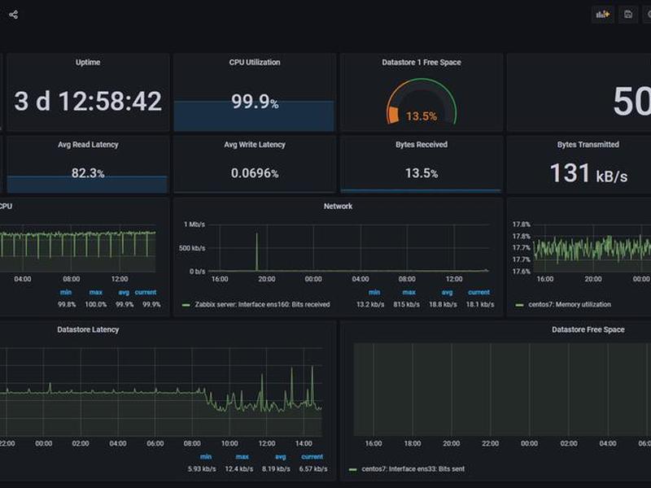Viewport: 651px width, 488px height.
Task: Click the Save dashboard icon
Action: (627, 15)
